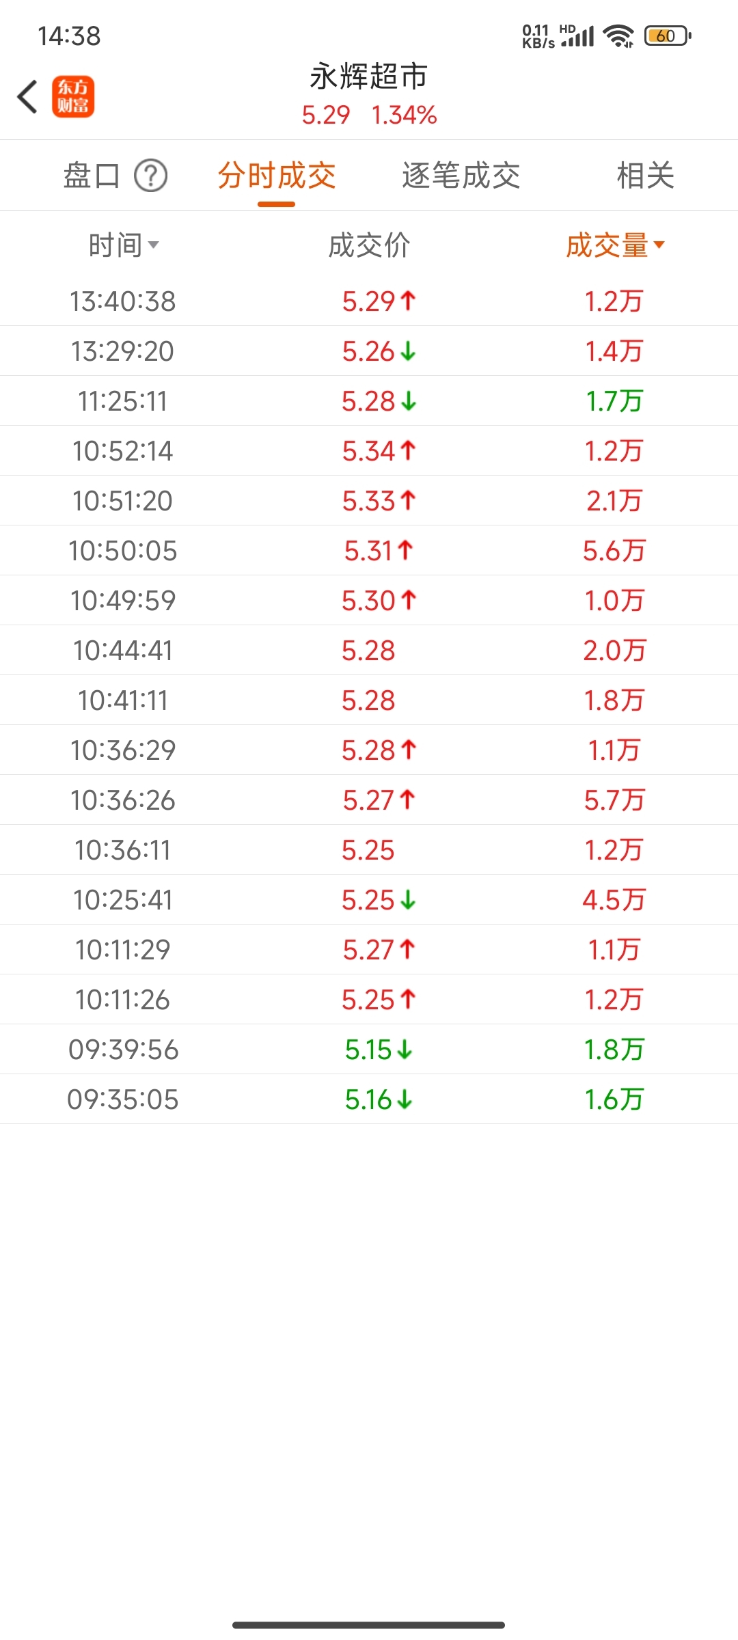The image size is (738, 1640).
Task: Toggle the 时间 sort arrow
Action: point(153,245)
